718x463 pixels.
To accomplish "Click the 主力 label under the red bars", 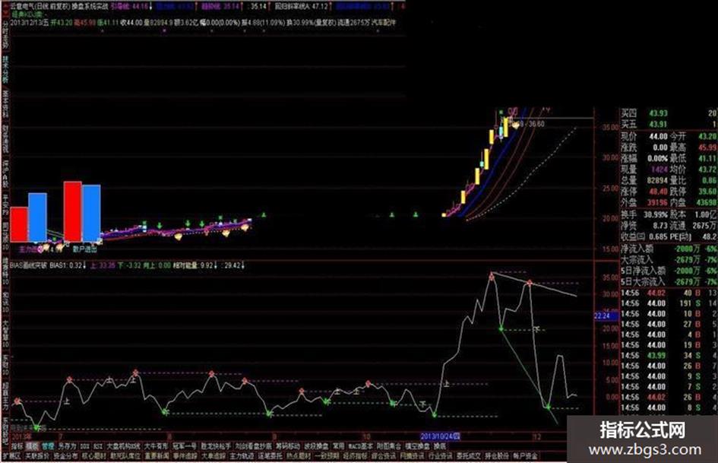I will [x=31, y=250].
